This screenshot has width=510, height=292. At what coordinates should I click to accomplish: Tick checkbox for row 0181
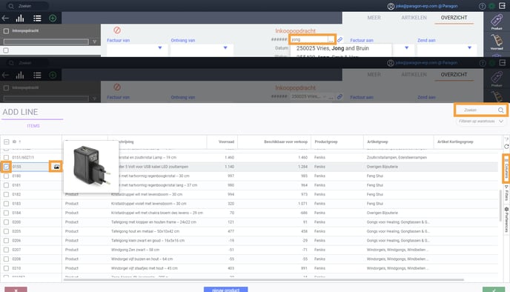(6, 185)
